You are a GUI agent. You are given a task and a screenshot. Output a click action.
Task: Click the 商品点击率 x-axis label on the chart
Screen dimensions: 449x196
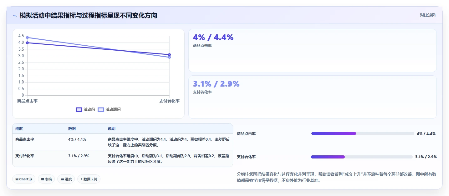tap(27, 101)
